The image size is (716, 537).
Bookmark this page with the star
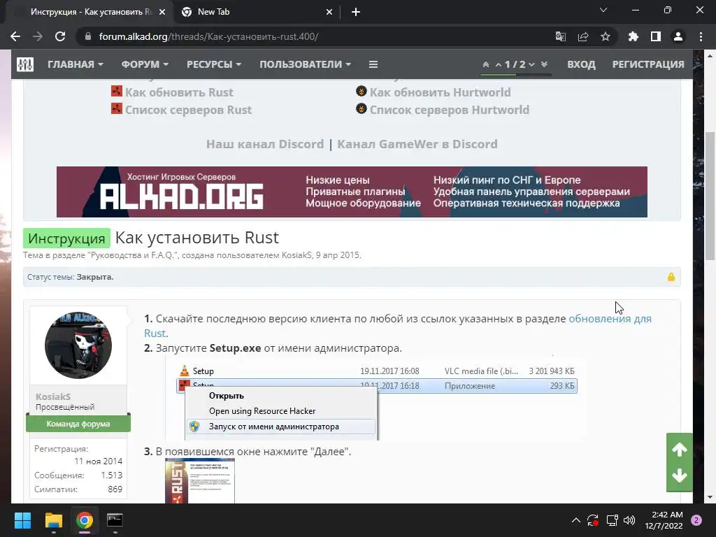coord(605,36)
